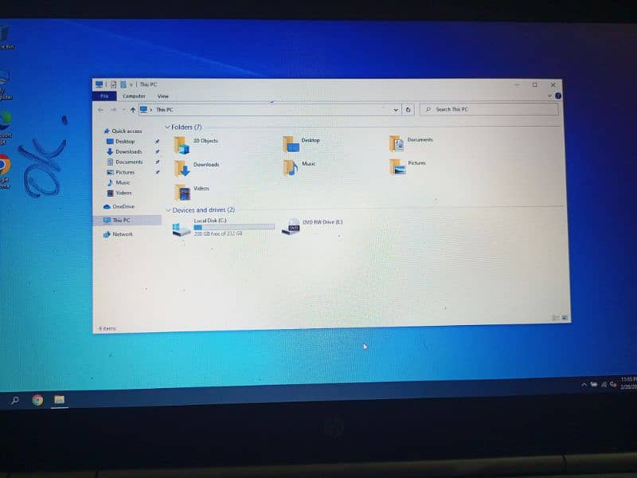Open the address bar history dropdown

point(396,110)
